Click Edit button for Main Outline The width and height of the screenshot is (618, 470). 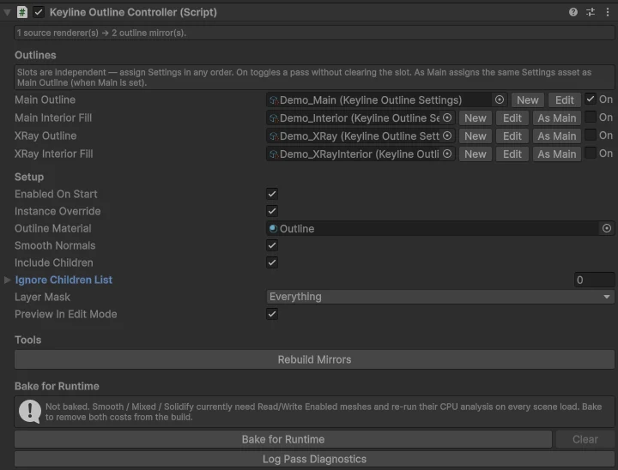(x=565, y=100)
